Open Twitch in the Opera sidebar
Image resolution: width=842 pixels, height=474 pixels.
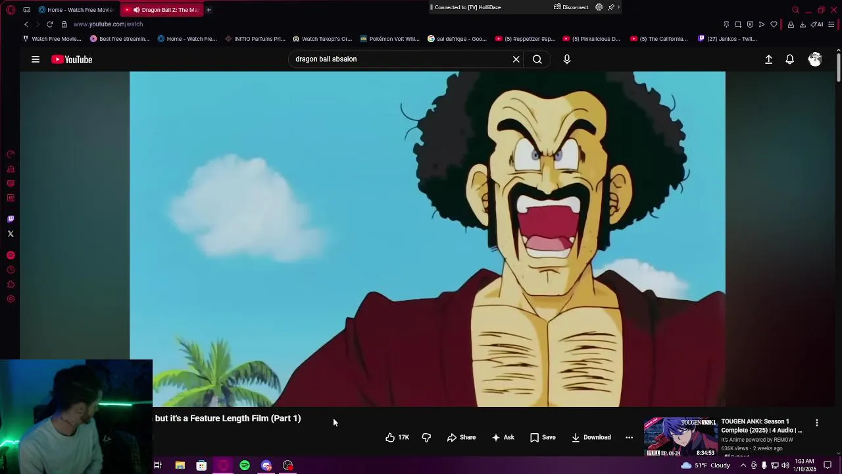11,219
